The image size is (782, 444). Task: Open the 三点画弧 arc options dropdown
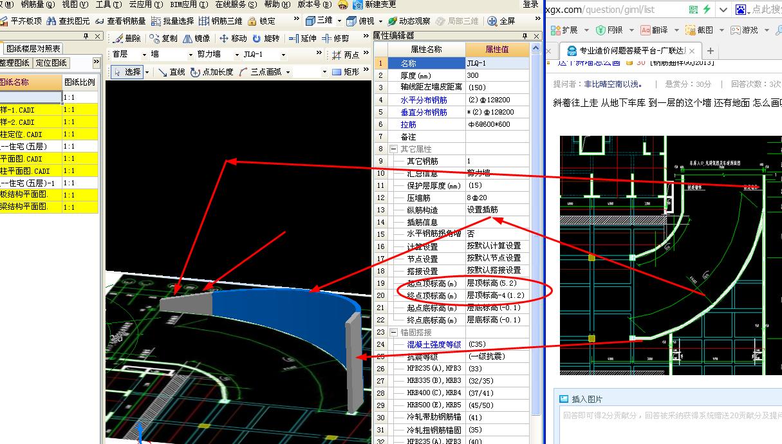point(288,72)
